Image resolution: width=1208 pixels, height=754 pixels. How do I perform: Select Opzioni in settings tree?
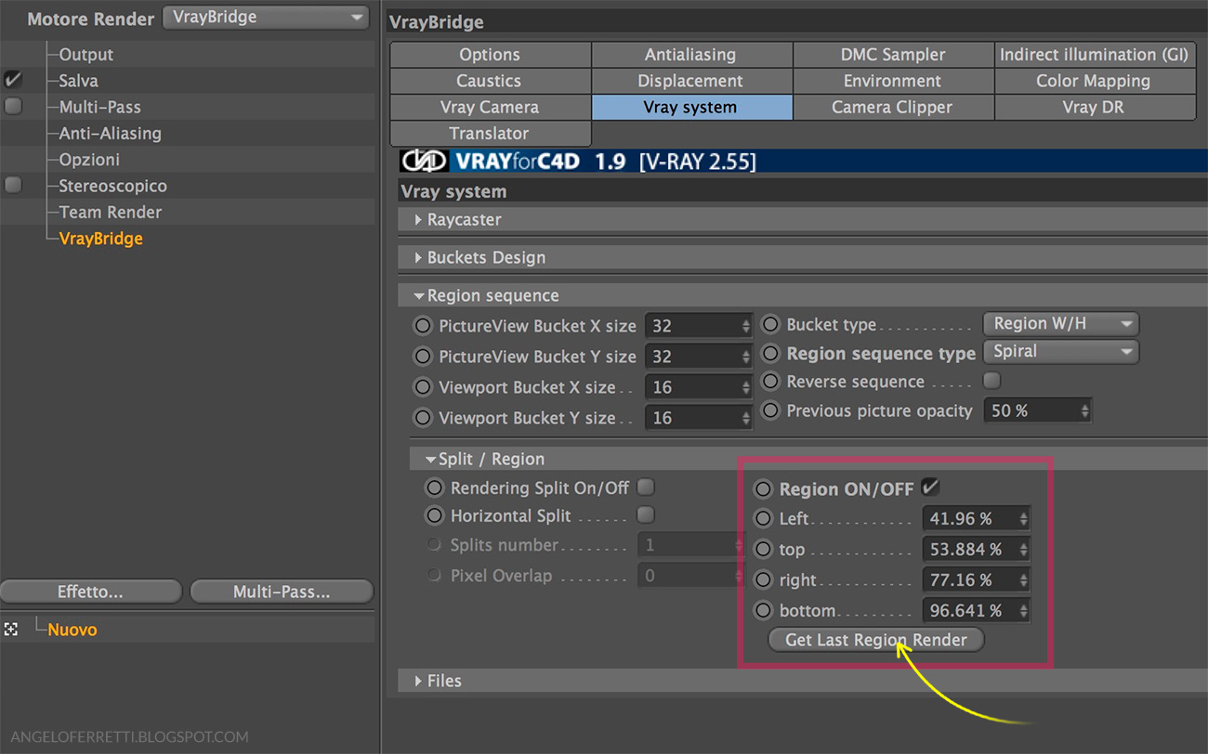[x=89, y=160]
